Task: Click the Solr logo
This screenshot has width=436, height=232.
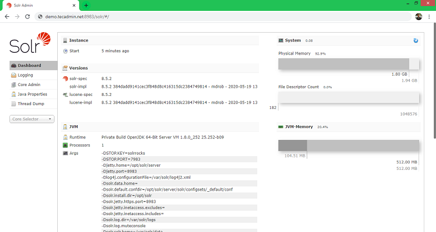Action: (x=30, y=42)
